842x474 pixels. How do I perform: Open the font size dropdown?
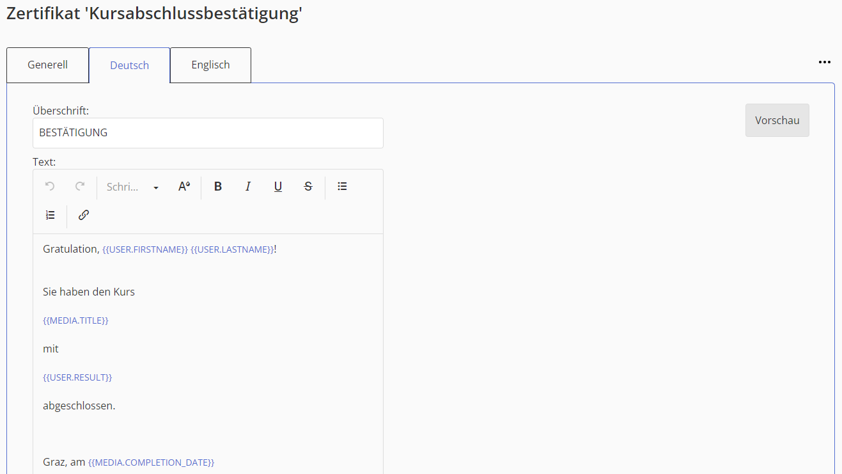[133, 187]
